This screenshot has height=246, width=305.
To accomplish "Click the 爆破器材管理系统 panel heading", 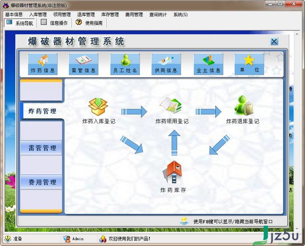I will pyautogui.click(x=76, y=41).
